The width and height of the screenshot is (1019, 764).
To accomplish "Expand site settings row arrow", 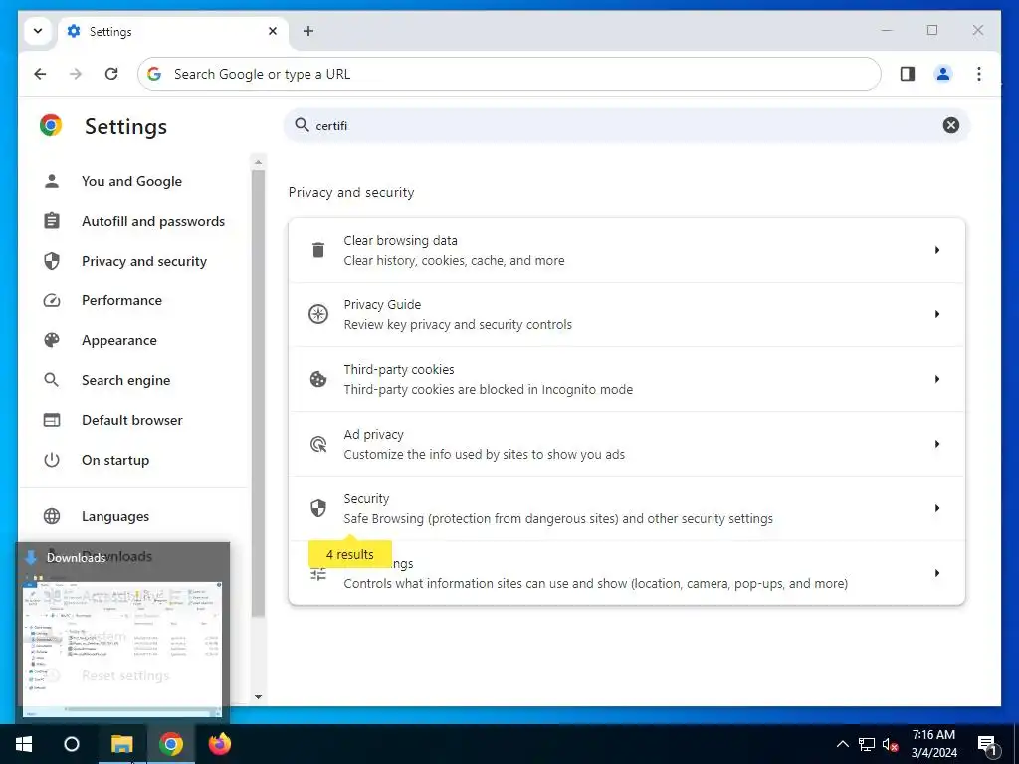I will pyautogui.click(x=937, y=573).
